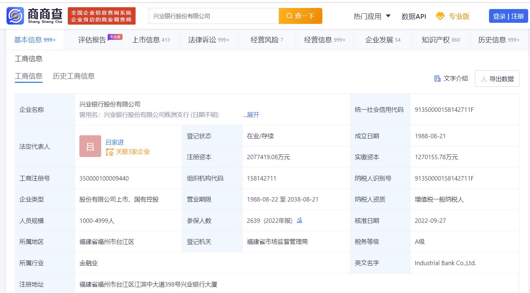Viewport: 530px width, 293px height.
Task: Click the 吕 legal representative avatar
Action: pos(90,146)
